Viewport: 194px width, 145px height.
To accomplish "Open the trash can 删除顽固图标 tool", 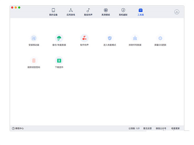I will (x=34, y=62).
